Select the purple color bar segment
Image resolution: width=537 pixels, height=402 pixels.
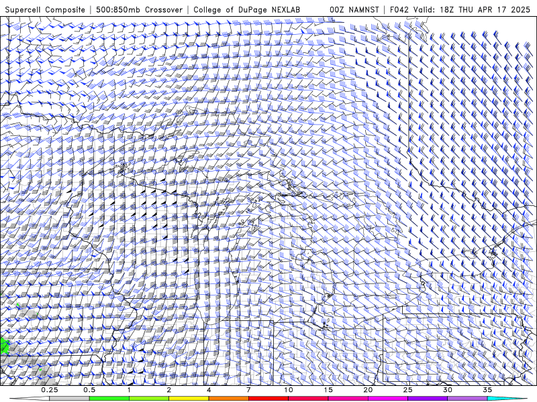428,399
